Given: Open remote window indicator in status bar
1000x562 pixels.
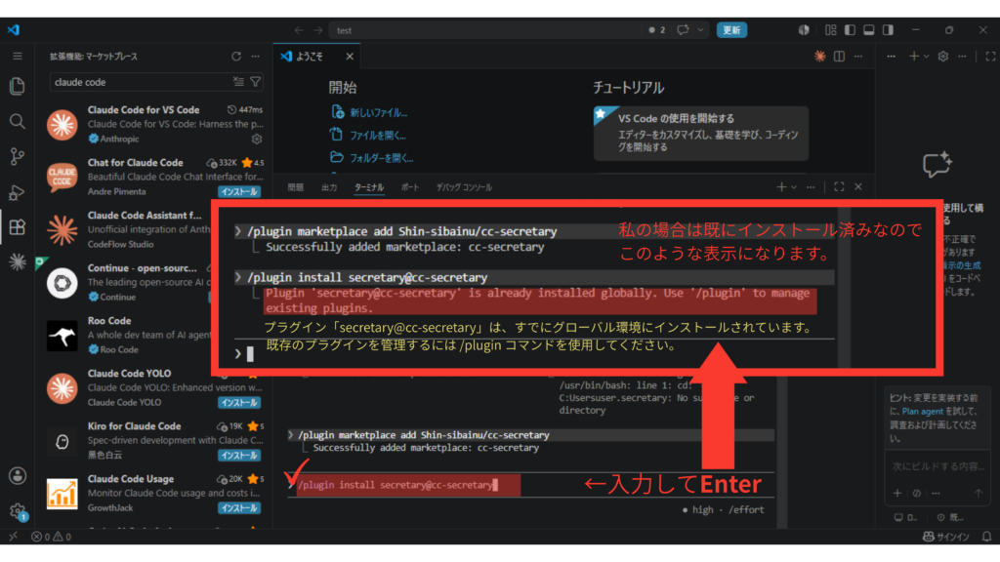Looking at the screenshot, I should [13, 537].
